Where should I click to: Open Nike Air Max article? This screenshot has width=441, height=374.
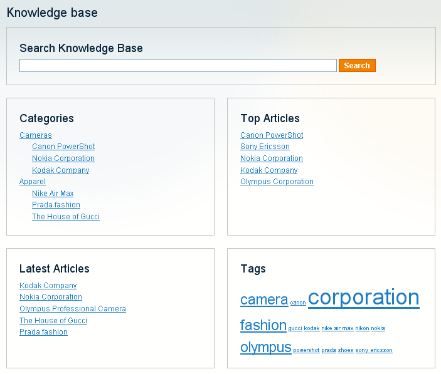tap(53, 194)
